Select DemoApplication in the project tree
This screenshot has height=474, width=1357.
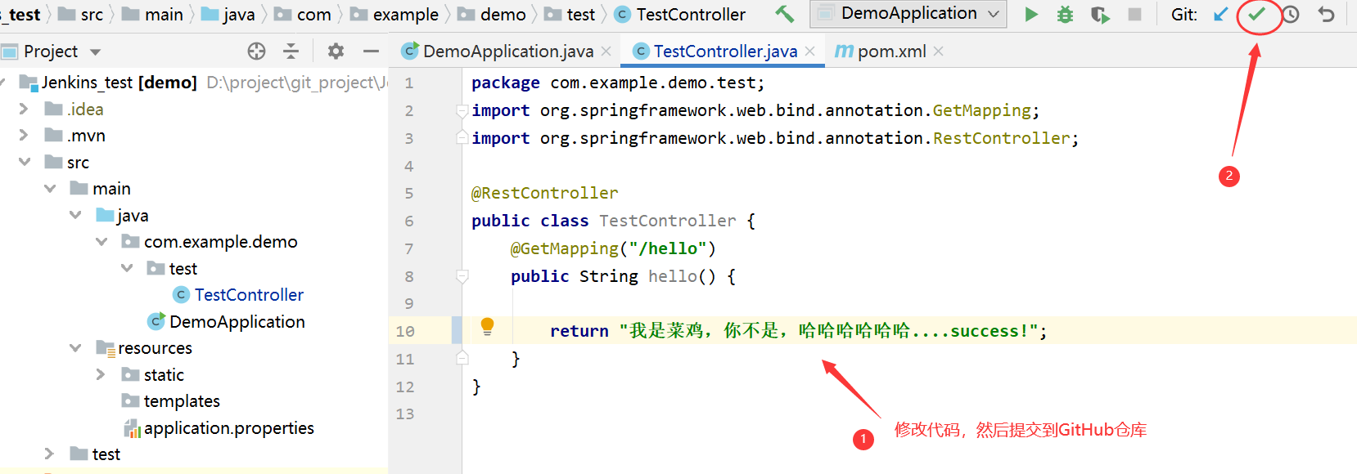(237, 321)
